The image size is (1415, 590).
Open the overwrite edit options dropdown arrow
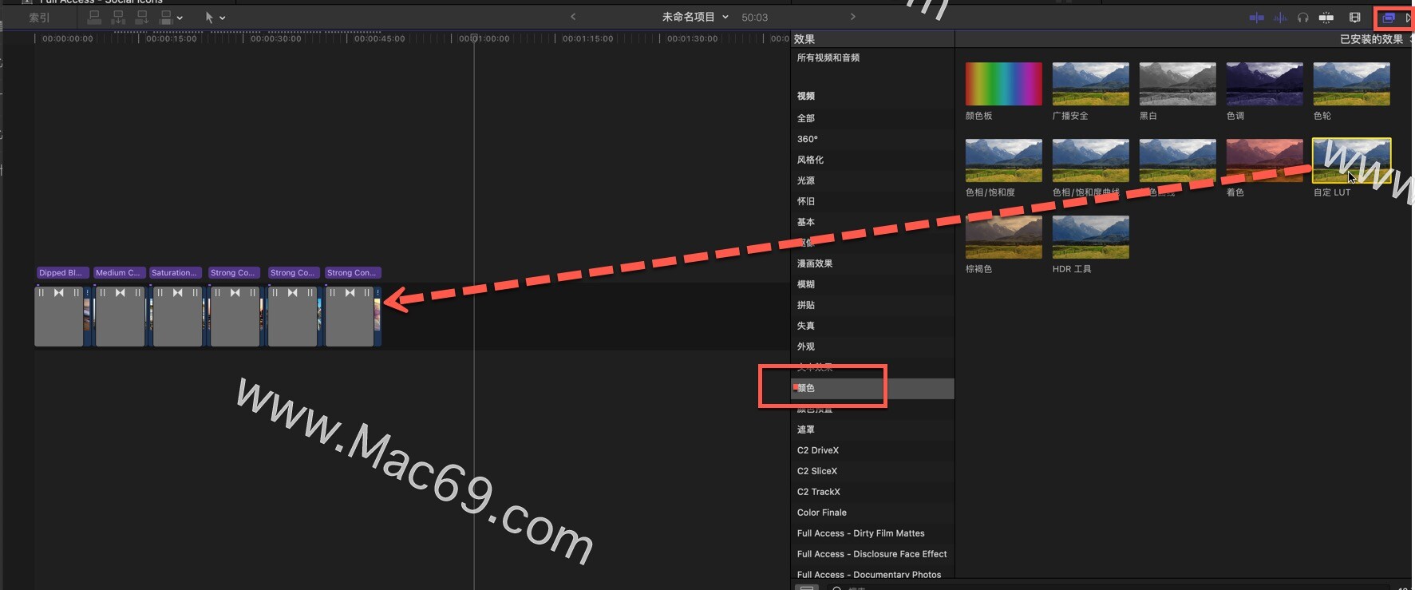pos(180,18)
